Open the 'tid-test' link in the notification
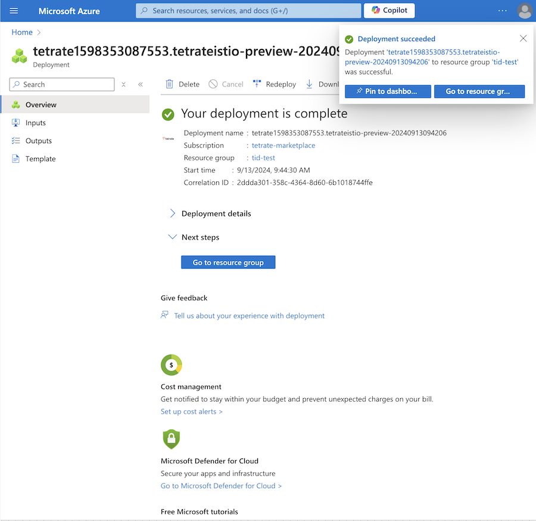 505,62
